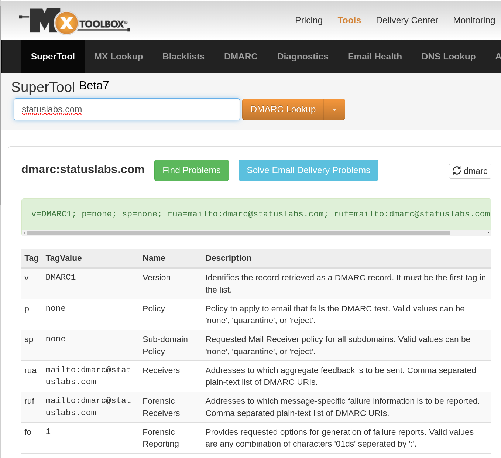Open the DMARC tab

241,57
